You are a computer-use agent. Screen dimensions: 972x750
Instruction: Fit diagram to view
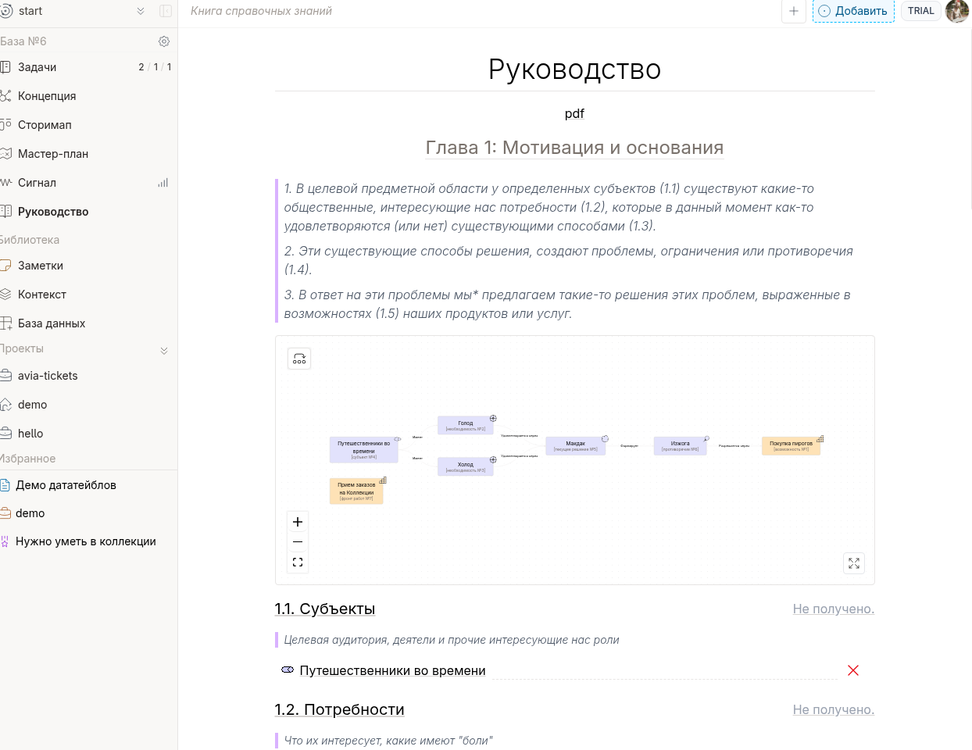coord(298,562)
